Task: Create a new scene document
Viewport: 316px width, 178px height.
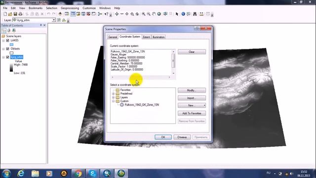Action: (x=5, y=14)
